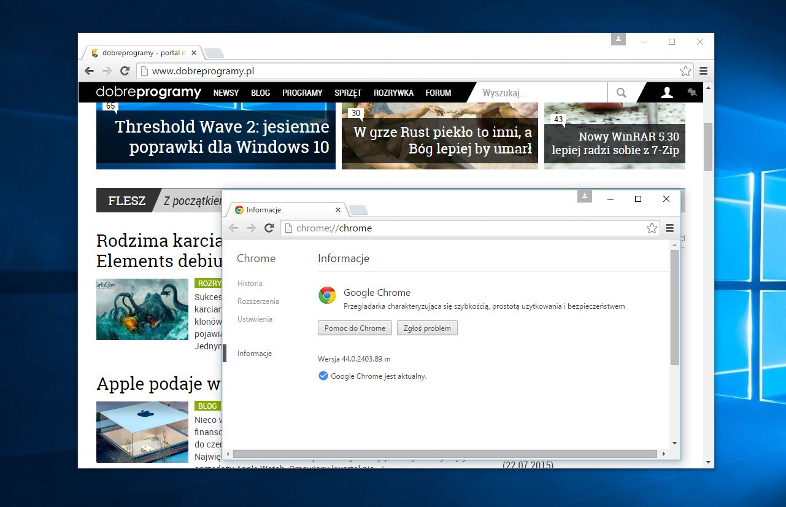Click the Informacje window vertical scrollbar thumb

tap(674, 308)
